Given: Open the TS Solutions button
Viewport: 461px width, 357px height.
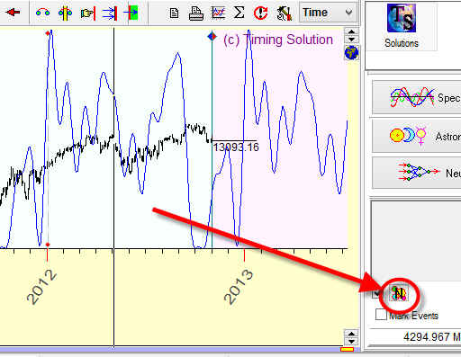Looking at the screenshot, I should 402,26.
